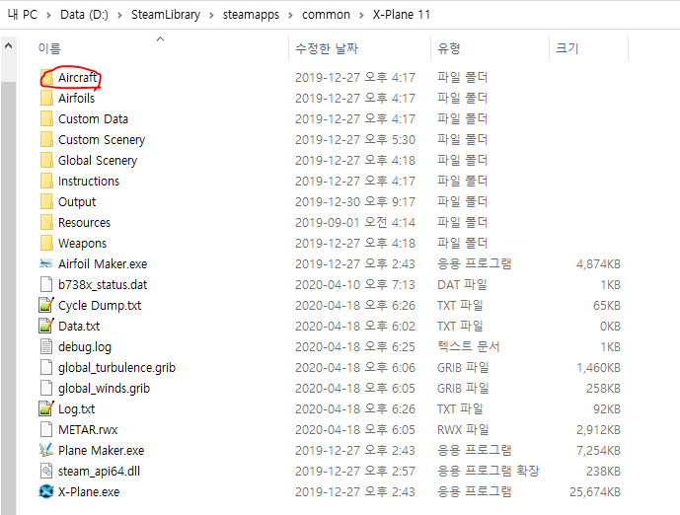Screen dimensions: 680x515
Task: Click the X-Plane 11 breadcrumb
Action: pos(402,15)
